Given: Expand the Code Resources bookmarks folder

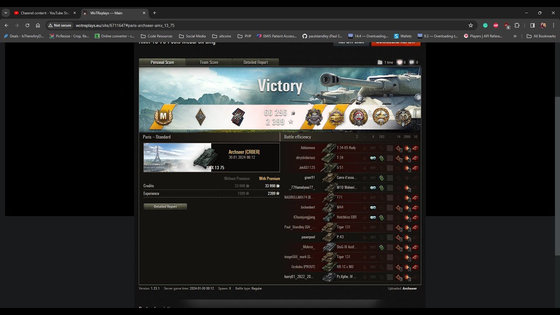Looking at the screenshot, I should (157, 36).
